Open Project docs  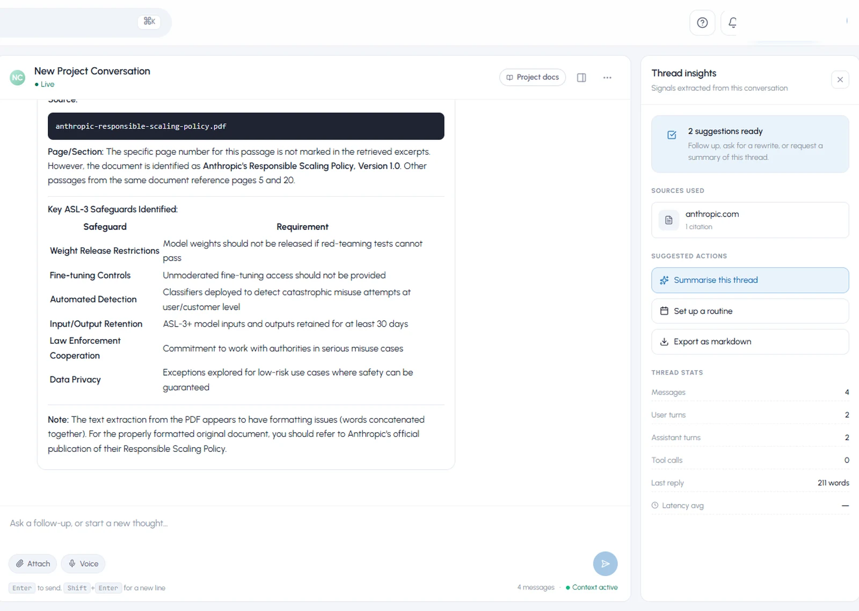coord(533,77)
